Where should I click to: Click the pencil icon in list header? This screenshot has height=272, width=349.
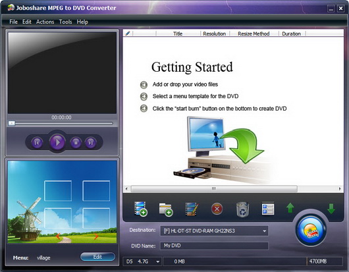tap(128, 34)
